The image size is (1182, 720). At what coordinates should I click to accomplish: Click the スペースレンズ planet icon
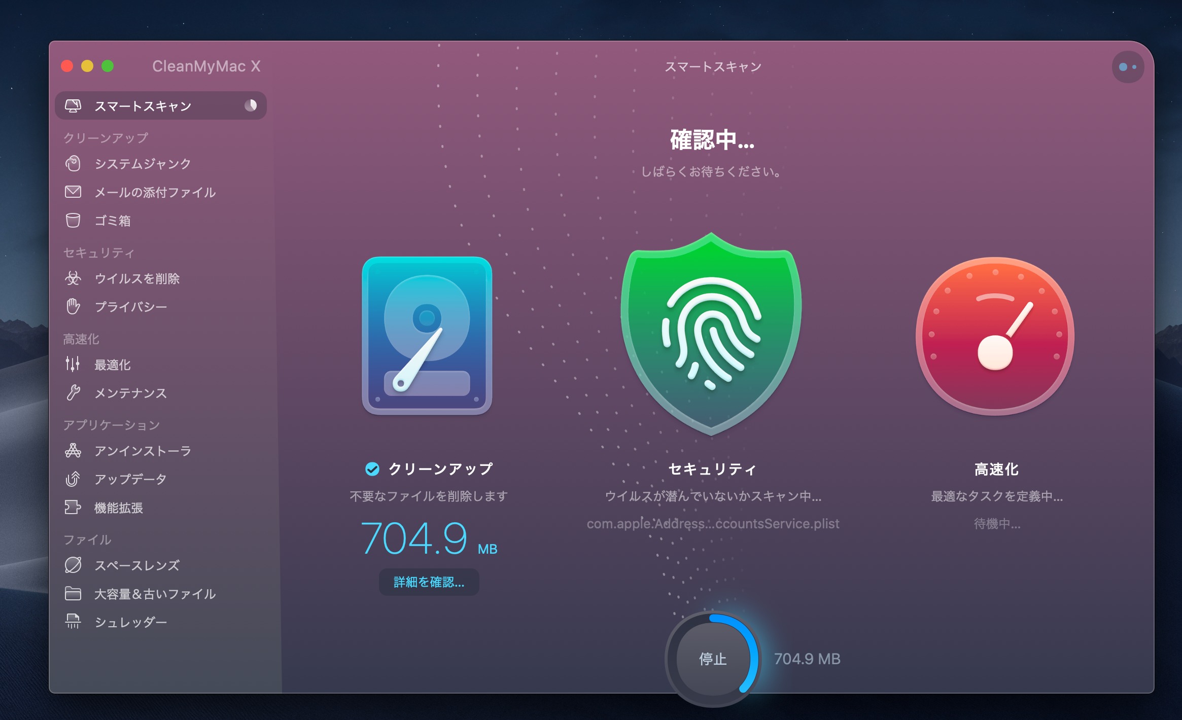tap(73, 565)
